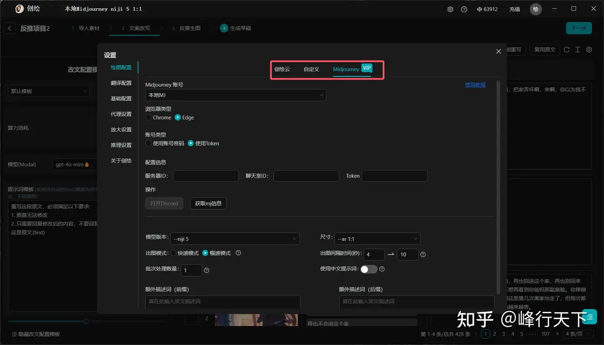The height and width of the screenshot is (345, 604).
Task: Open 4条/页 page size dropdown
Action: (578, 334)
